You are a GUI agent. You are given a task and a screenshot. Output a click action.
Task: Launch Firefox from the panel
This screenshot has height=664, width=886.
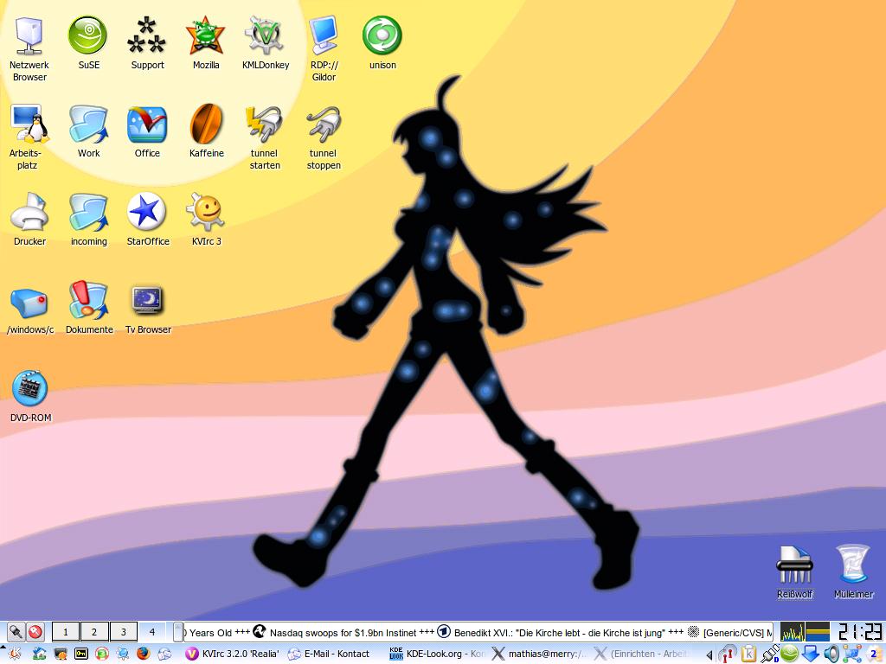[143, 654]
